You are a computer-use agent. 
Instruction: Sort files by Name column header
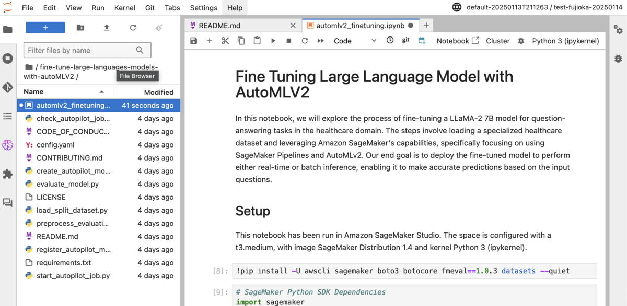tap(65, 92)
